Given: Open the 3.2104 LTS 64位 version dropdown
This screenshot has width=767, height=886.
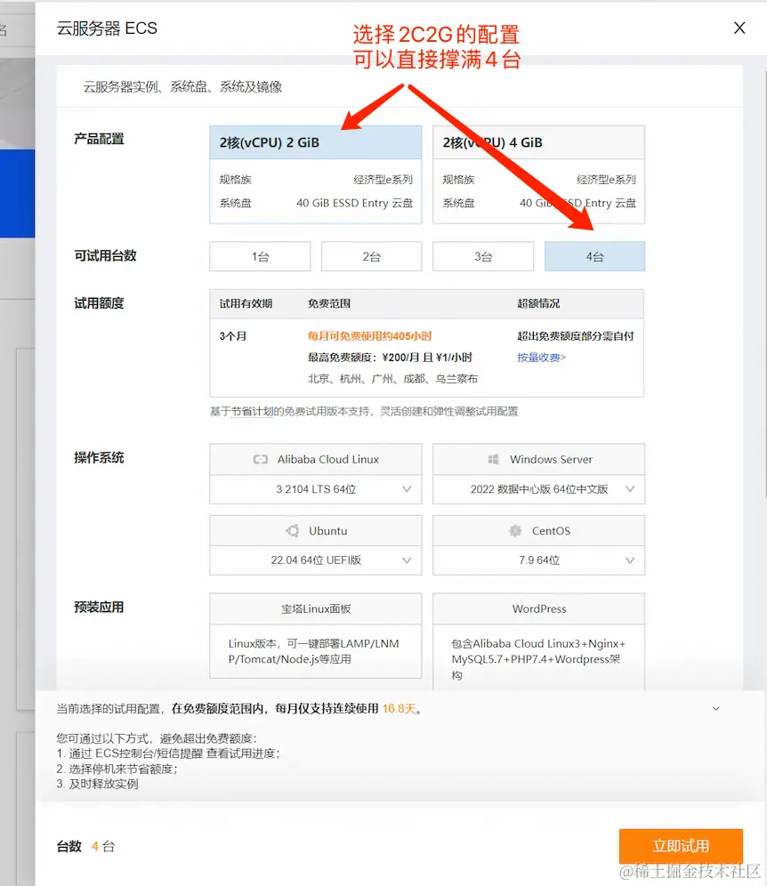Looking at the screenshot, I should 315,489.
